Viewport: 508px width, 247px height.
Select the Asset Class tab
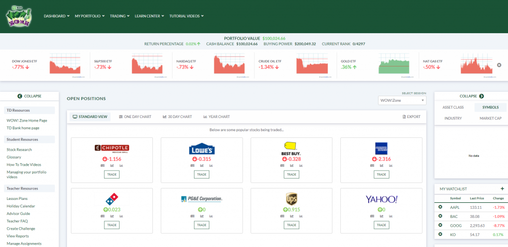coord(453,108)
